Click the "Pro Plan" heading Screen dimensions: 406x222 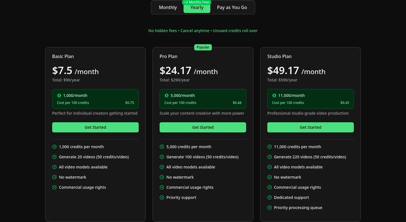169,56
